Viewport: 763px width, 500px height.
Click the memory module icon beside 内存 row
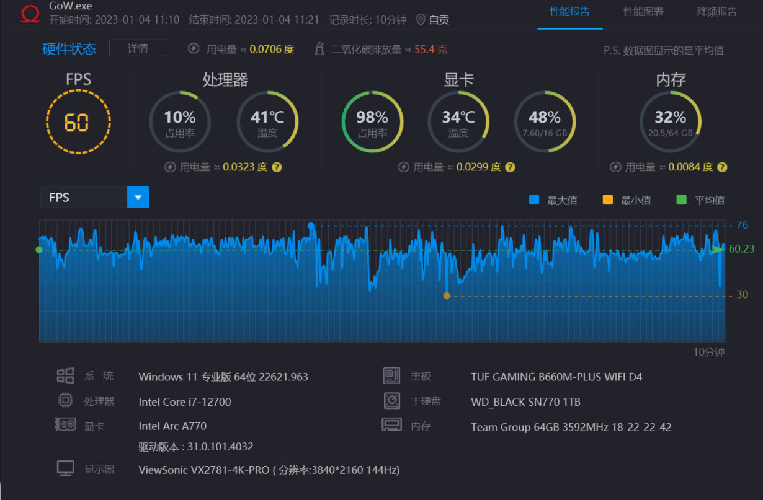click(x=391, y=425)
